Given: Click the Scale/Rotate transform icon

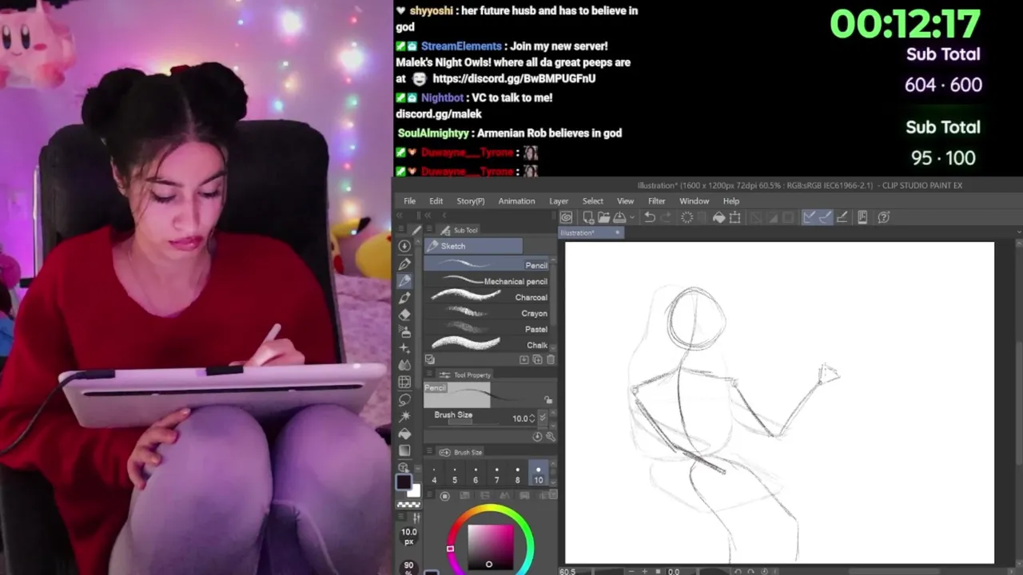Looking at the screenshot, I should (734, 217).
